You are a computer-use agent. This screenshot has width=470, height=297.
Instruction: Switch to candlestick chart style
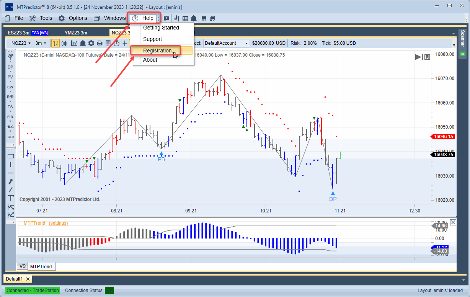point(64,43)
